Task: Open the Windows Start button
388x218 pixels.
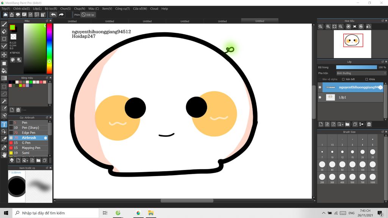Action: (6, 213)
